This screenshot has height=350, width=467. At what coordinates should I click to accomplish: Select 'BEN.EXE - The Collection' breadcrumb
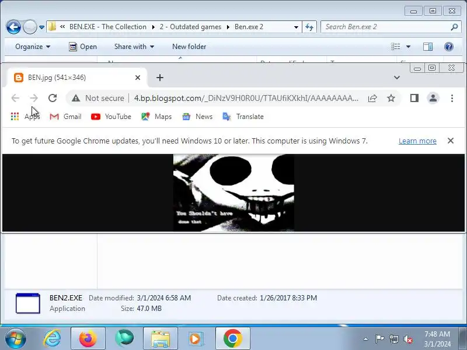point(108,27)
